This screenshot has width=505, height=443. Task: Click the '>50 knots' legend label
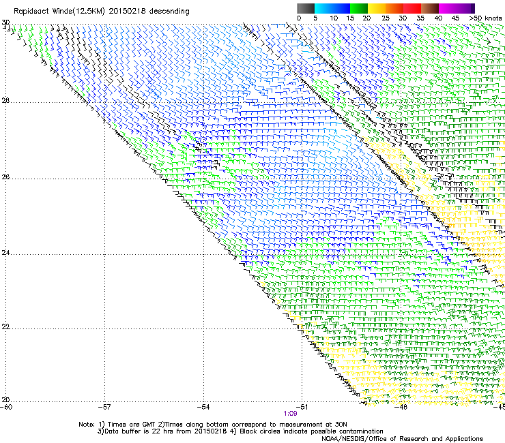pyautogui.click(x=485, y=18)
